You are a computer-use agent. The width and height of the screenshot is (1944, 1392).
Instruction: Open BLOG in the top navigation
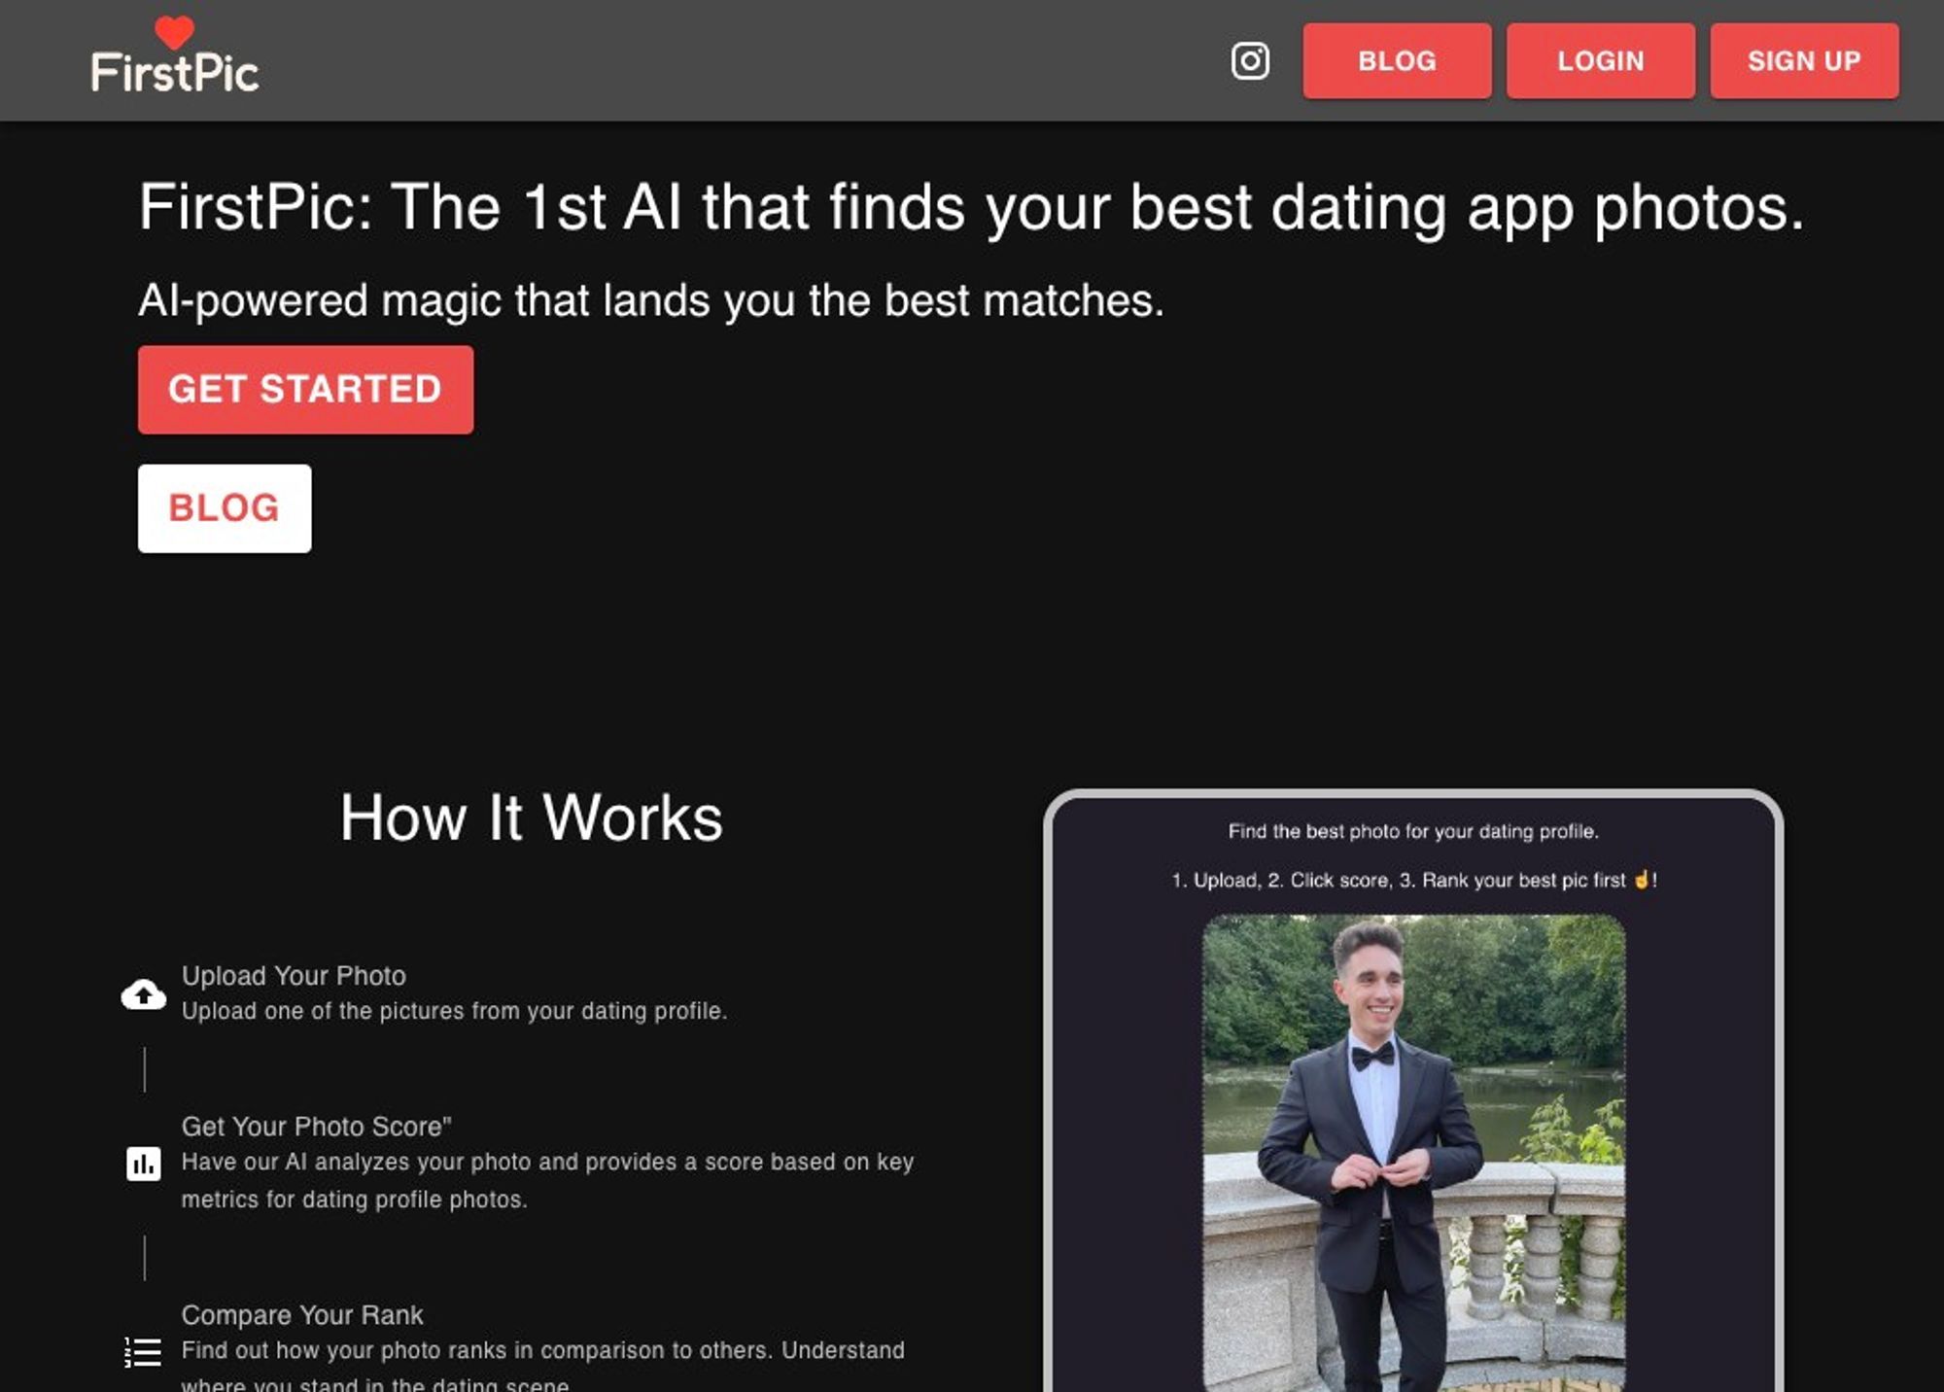pos(1397,60)
